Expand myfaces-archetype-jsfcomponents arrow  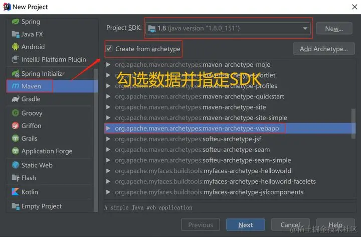(108, 192)
